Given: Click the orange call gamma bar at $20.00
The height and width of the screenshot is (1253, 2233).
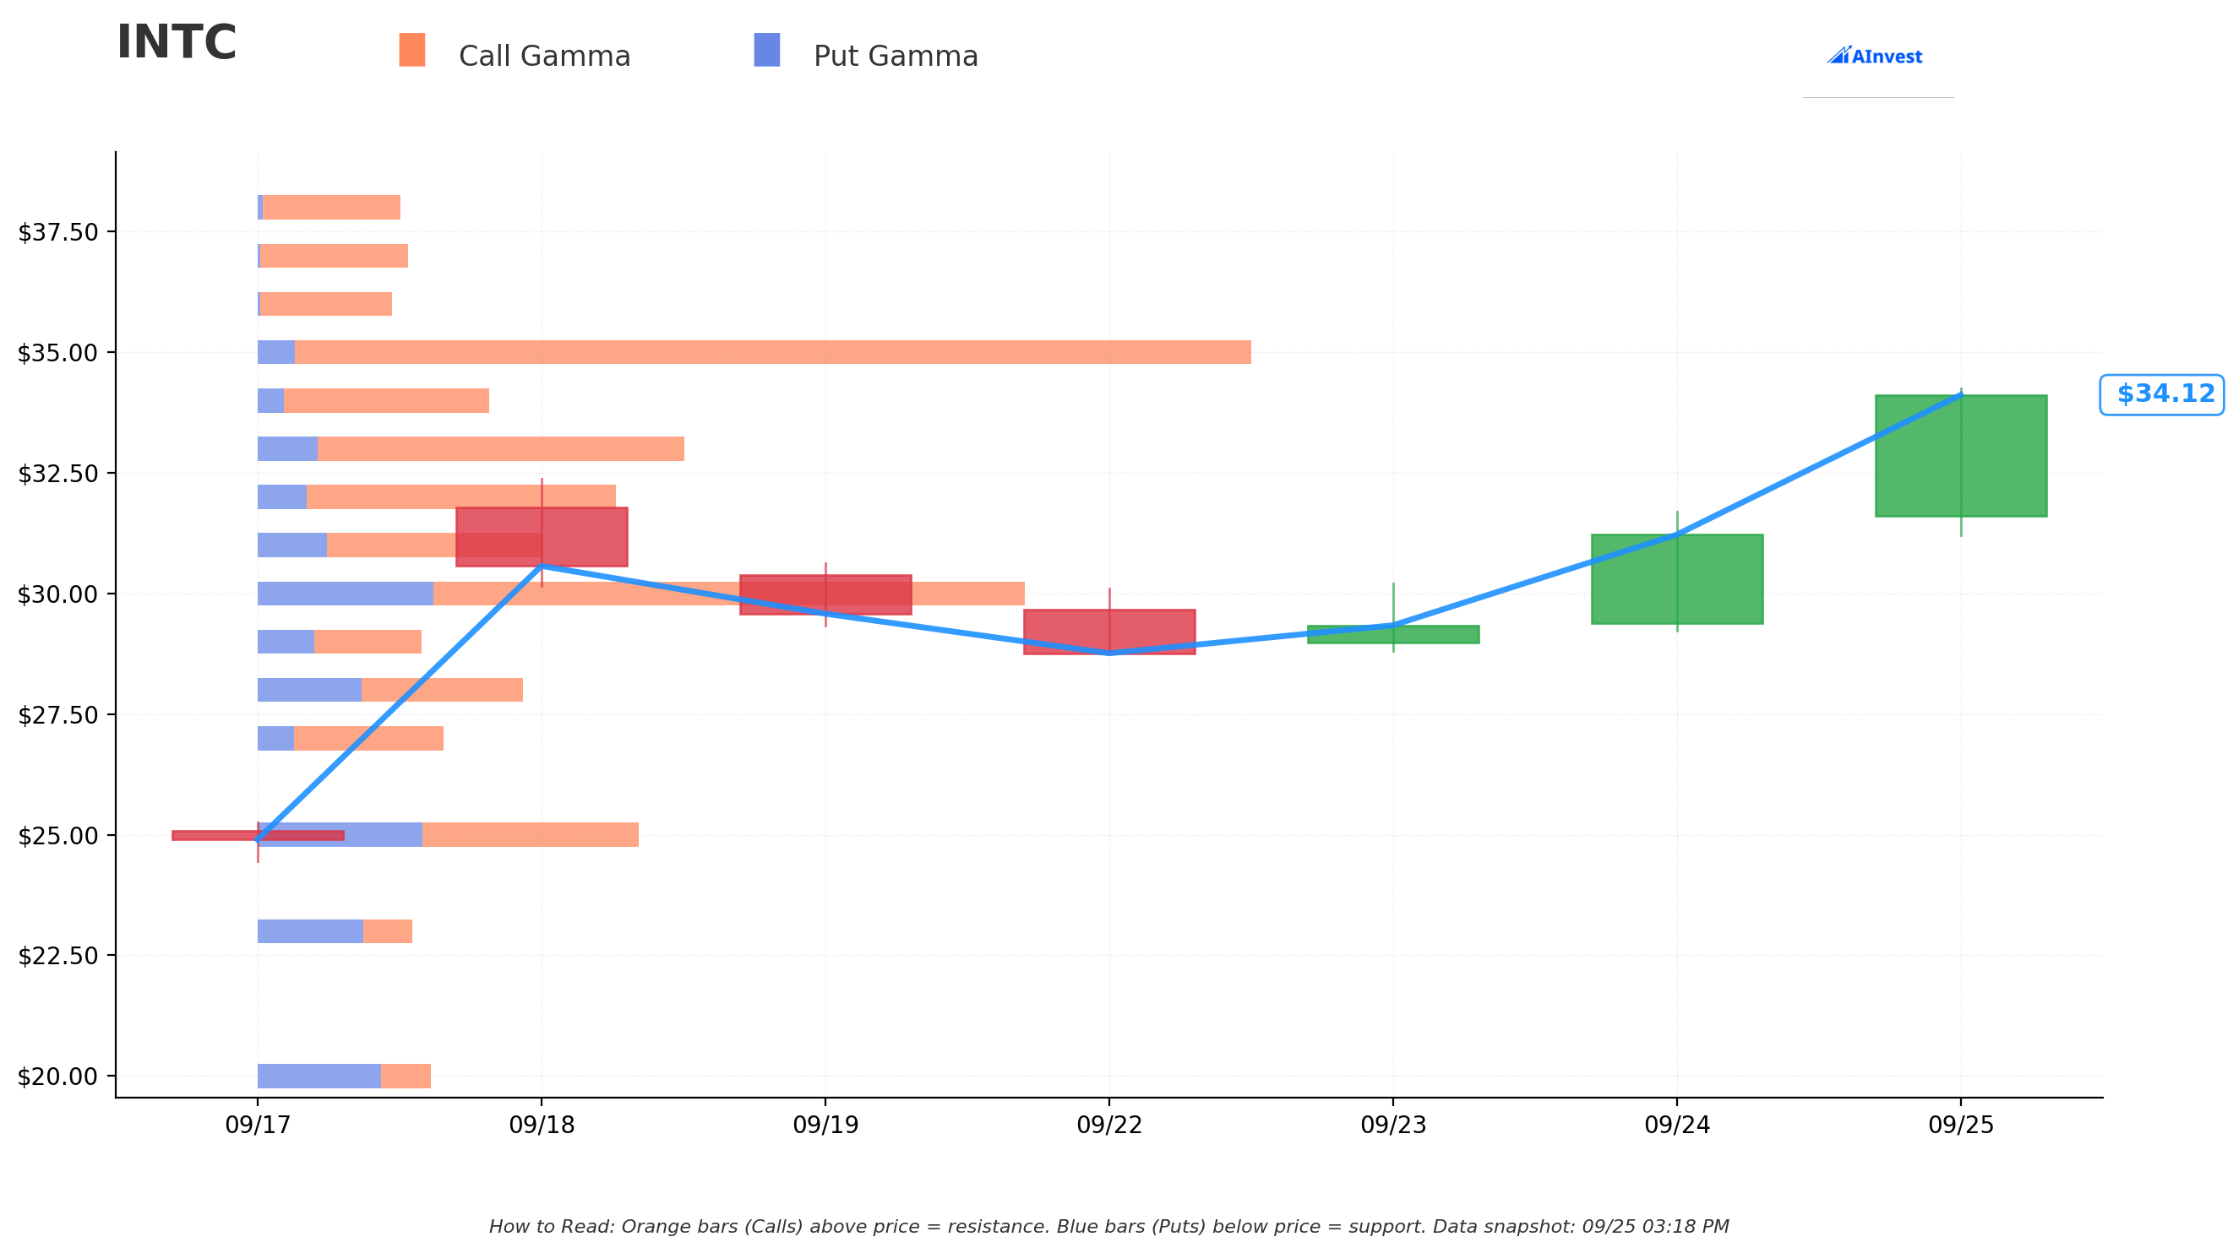Looking at the screenshot, I should tap(406, 1077).
